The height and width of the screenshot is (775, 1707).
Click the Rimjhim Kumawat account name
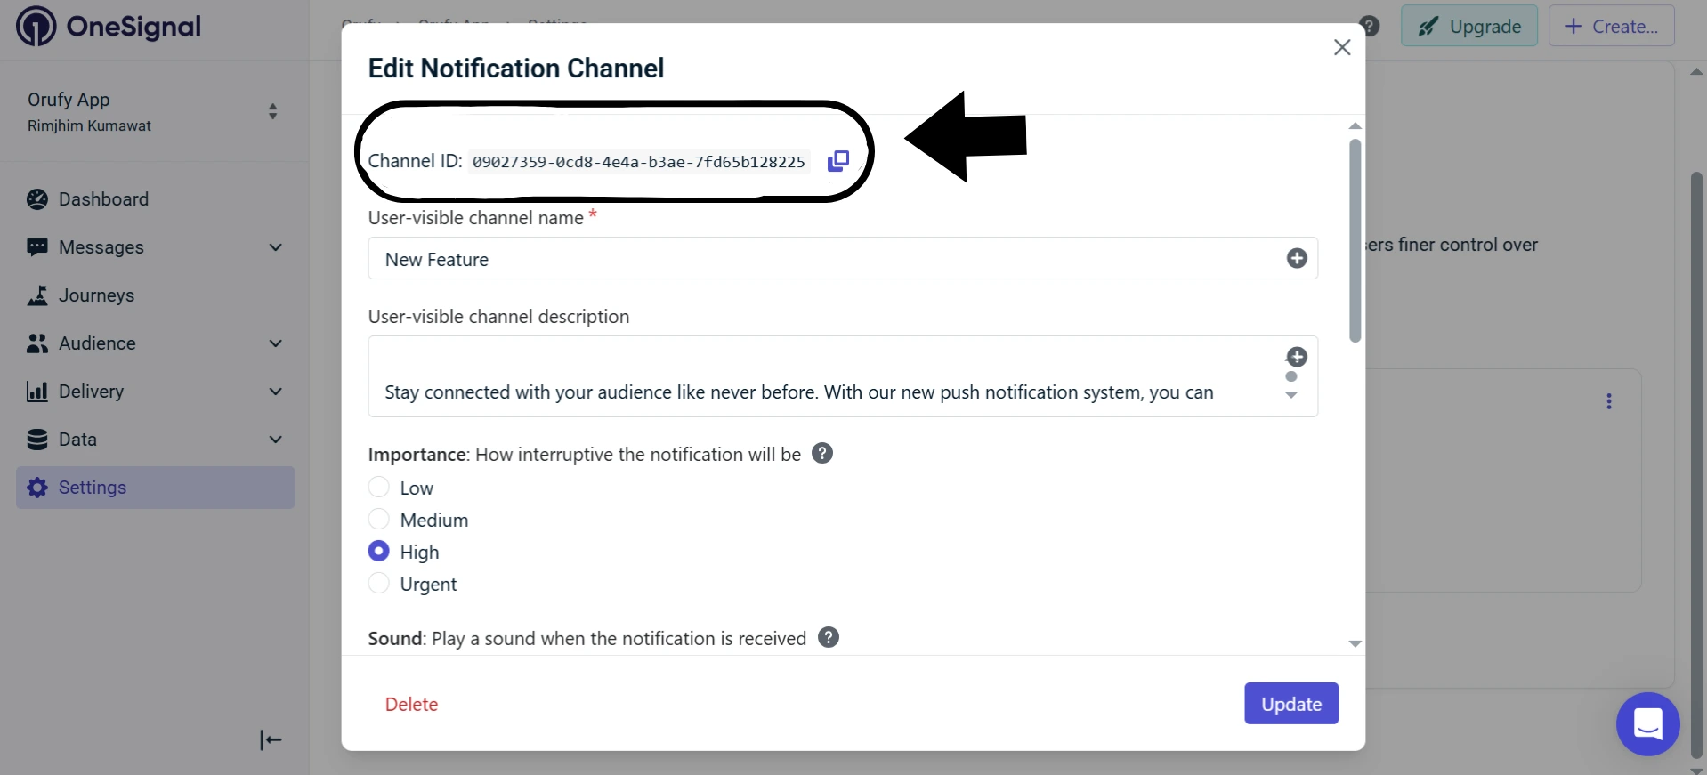[89, 126]
